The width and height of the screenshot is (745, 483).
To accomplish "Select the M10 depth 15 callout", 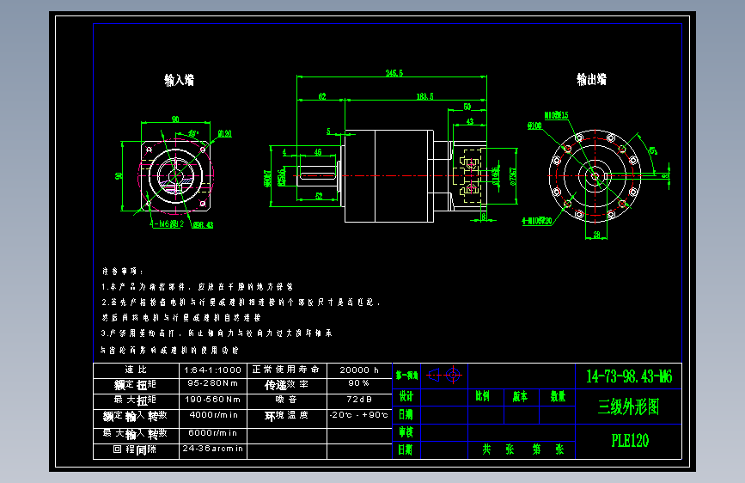I will point(556,115).
